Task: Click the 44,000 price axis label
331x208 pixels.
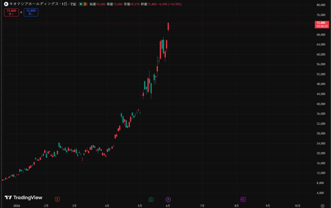Action: pyautogui.click(x=322, y=94)
